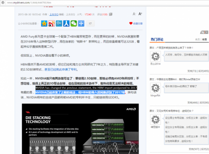
Task: Share via the green WeChat icon
Action: pos(74,23)
